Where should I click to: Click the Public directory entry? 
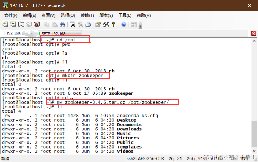pos(125,143)
